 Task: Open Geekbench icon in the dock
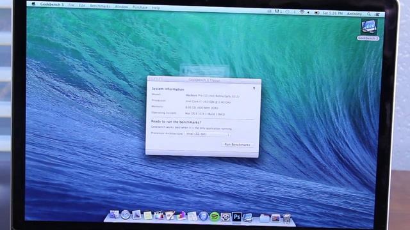pos(248,217)
